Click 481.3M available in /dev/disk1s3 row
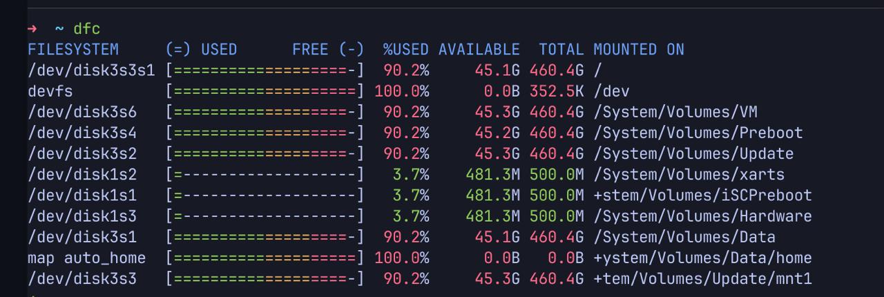Viewport: 884px width, 297px height. point(492,216)
